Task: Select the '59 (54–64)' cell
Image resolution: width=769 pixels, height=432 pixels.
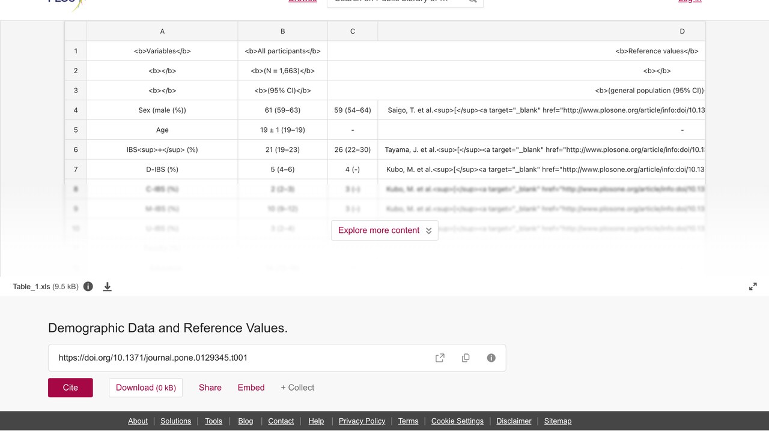Action: pyautogui.click(x=353, y=110)
